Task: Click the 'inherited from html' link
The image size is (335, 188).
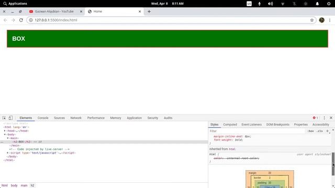Action: pos(232,149)
